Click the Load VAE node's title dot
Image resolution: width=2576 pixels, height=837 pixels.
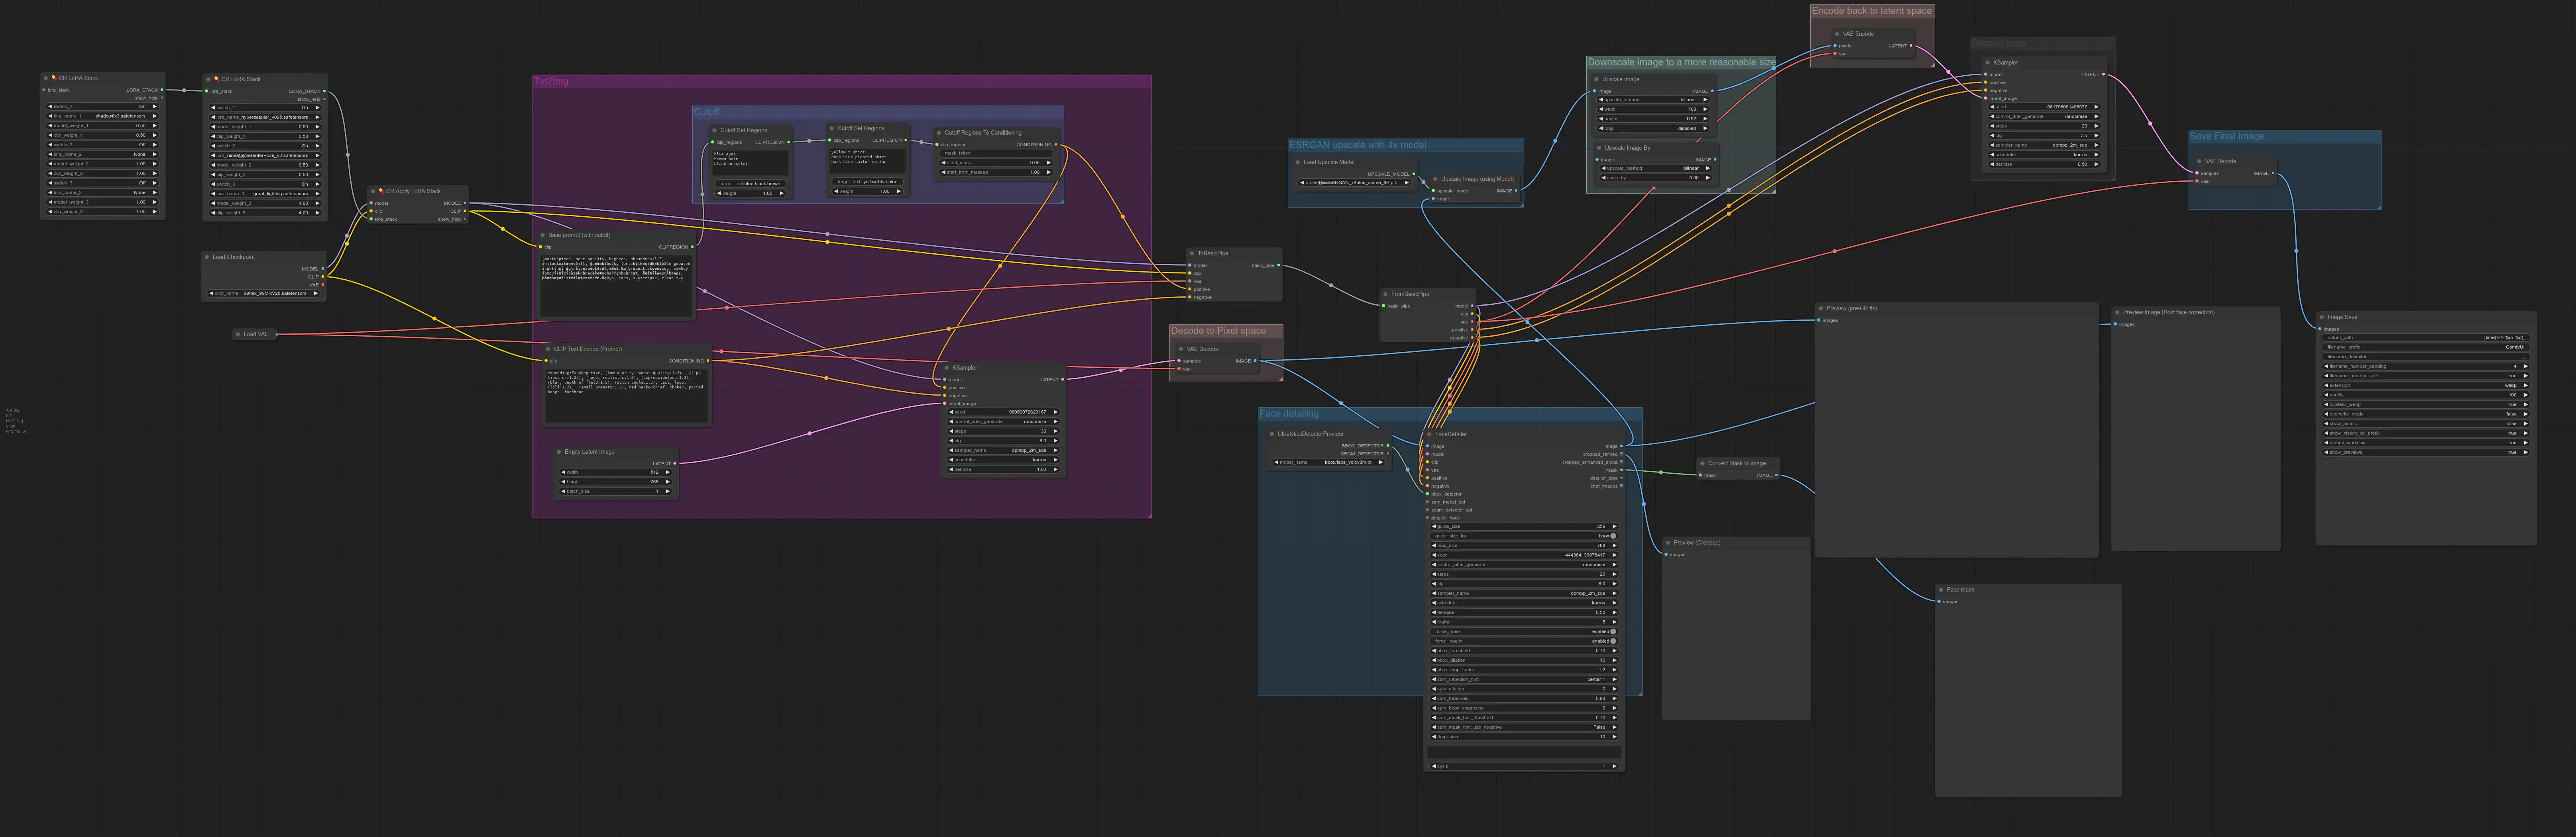click(x=238, y=334)
